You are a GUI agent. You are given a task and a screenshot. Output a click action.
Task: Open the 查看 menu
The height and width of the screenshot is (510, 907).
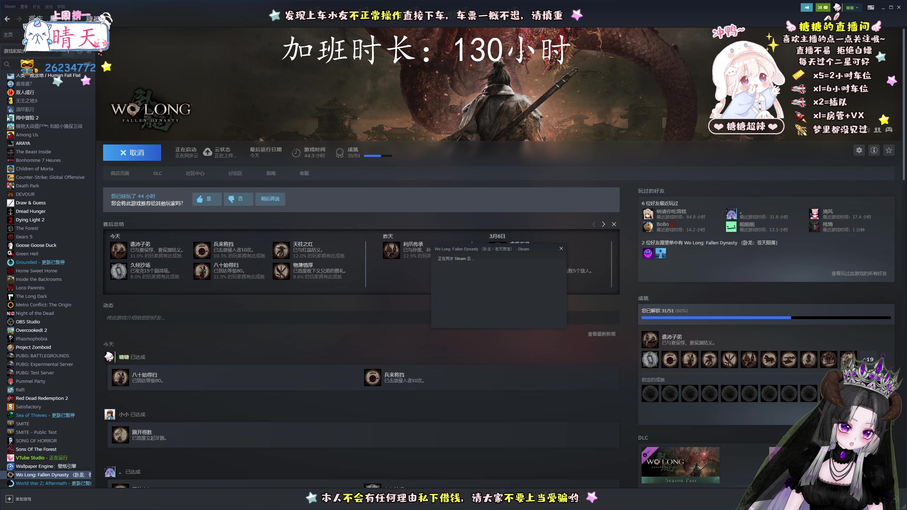pos(24,7)
